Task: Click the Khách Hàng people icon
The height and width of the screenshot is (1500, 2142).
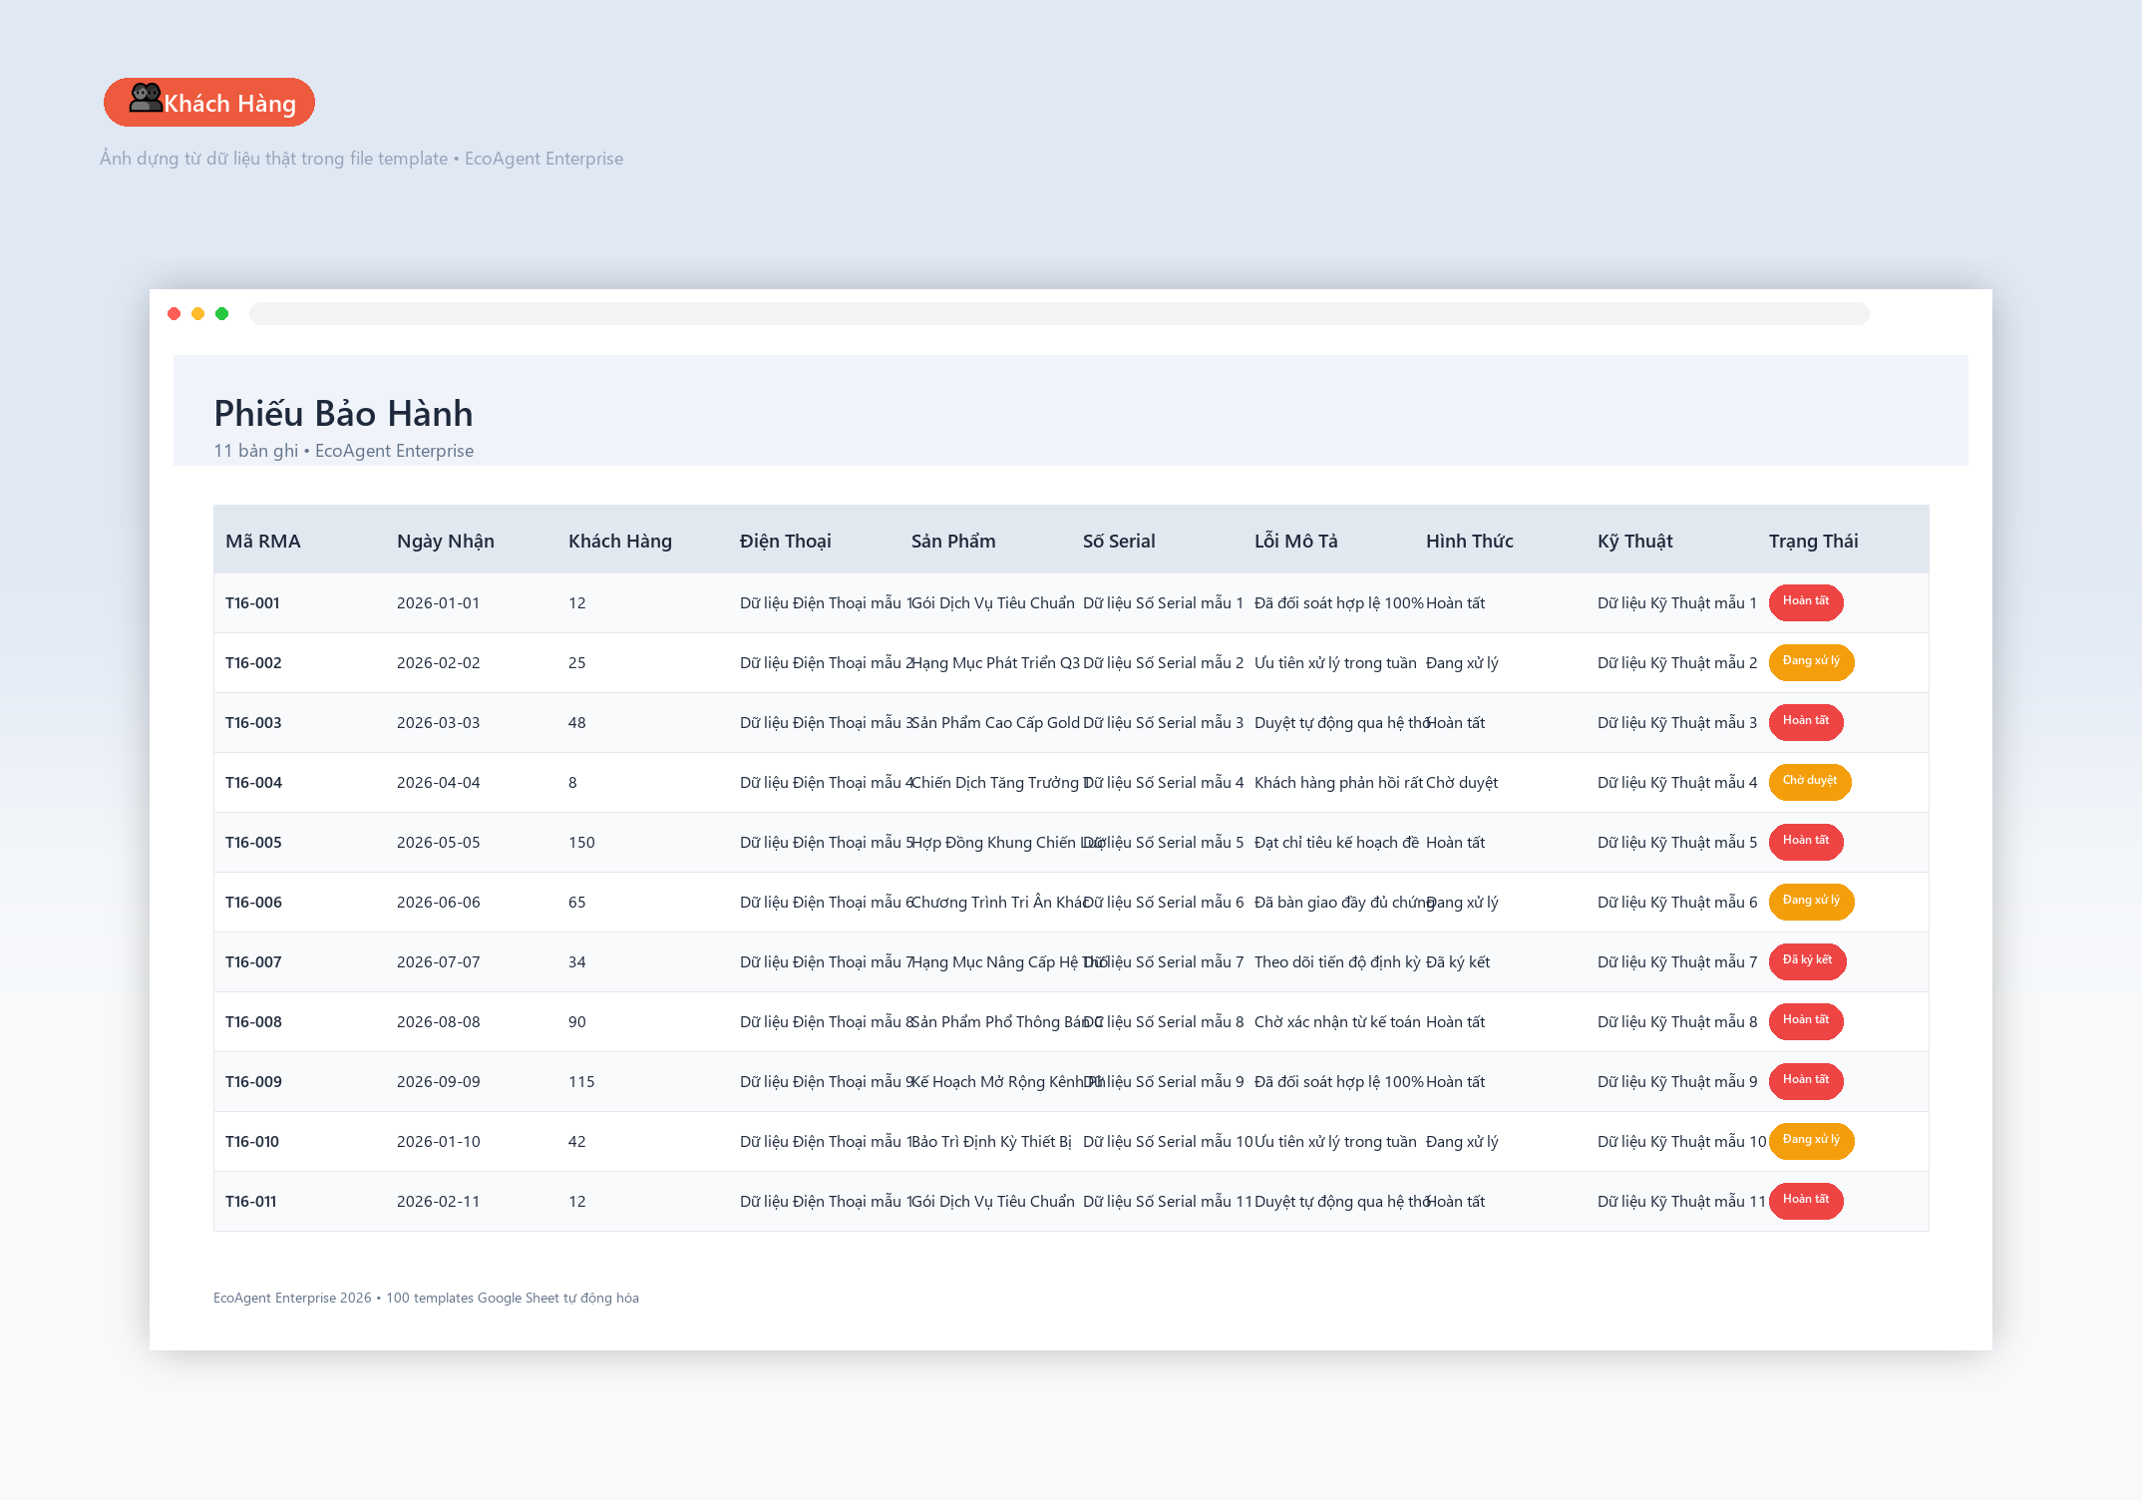Action: coord(146,98)
